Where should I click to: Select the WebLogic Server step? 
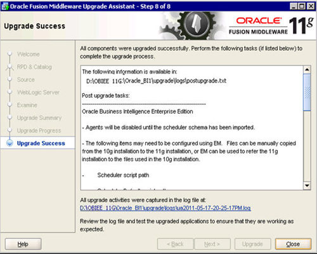point(38,92)
